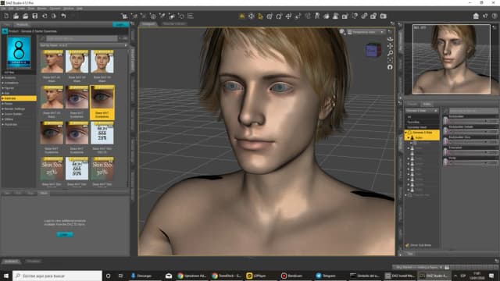The height and width of the screenshot is (281, 500).
Task: Open the Genesis 8 Male node dropdown
Action: pos(422,111)
